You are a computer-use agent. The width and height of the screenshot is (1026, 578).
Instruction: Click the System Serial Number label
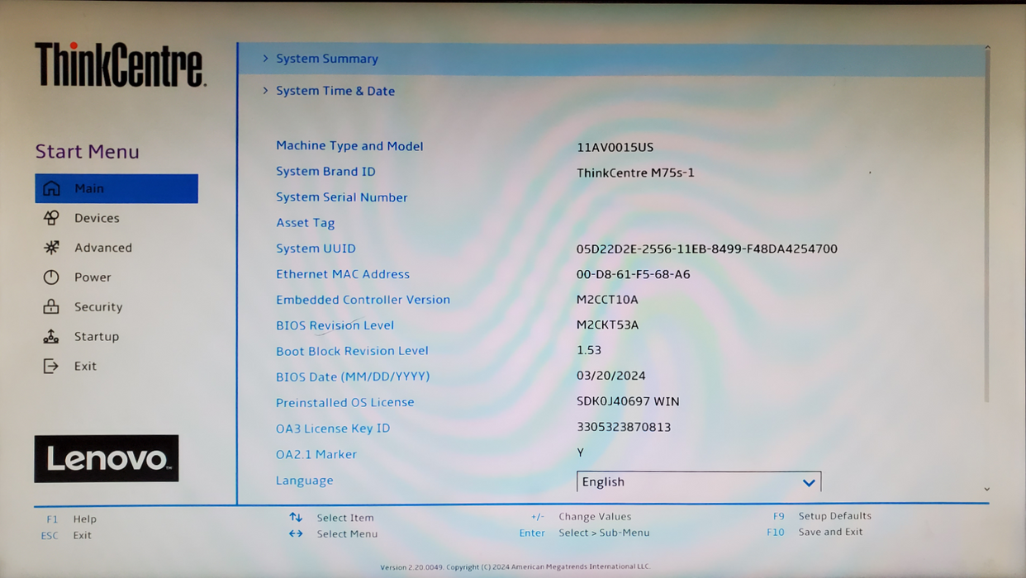click(x=341, y=197)
